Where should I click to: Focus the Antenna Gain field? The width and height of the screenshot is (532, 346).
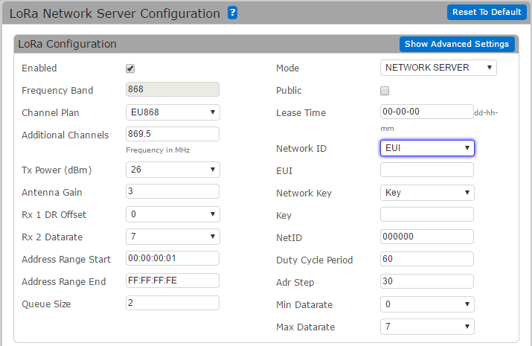(x=172, y=191)
